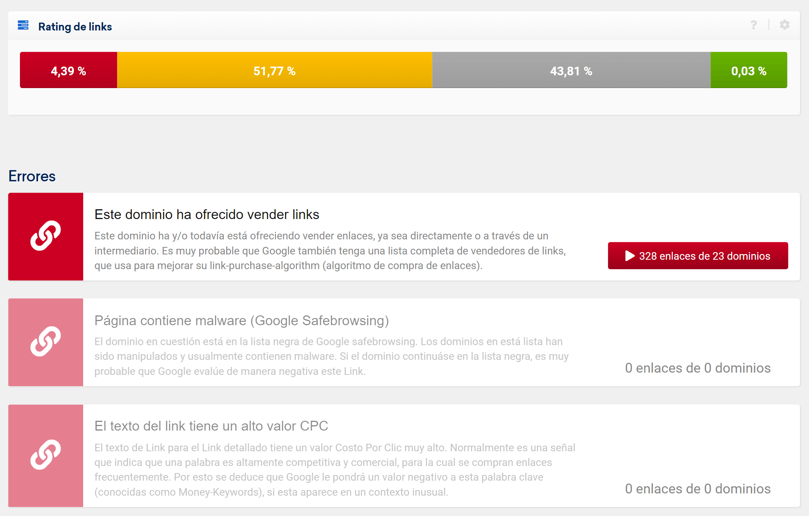
Task: Click the malware Safebrowsing chain link icon
Action: click(46, 342)
